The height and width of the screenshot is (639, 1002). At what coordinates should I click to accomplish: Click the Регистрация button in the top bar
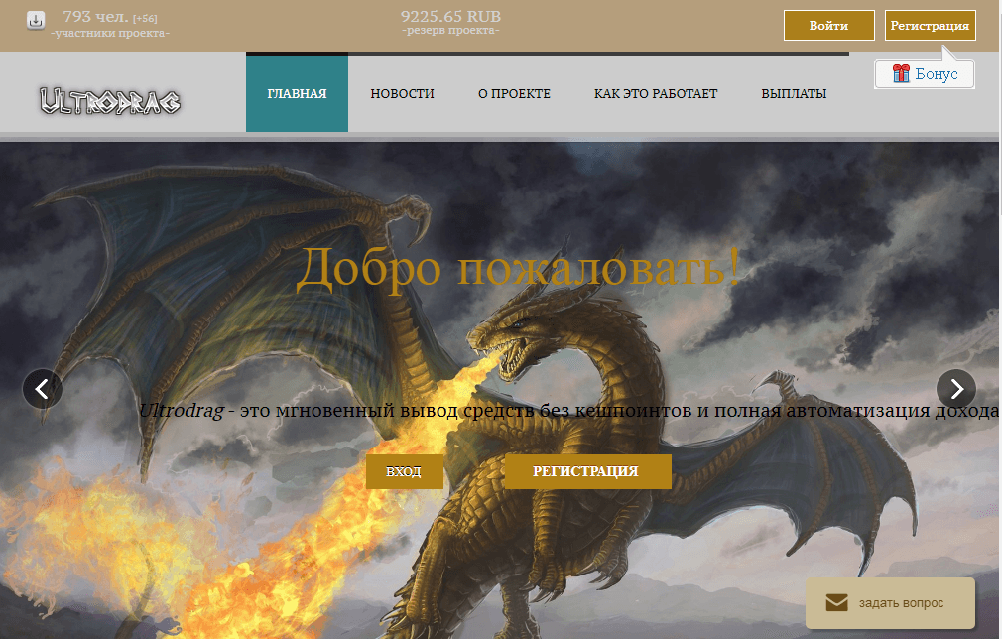point(930,25)
